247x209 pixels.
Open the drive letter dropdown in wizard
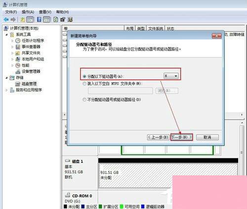coord(171,76)
